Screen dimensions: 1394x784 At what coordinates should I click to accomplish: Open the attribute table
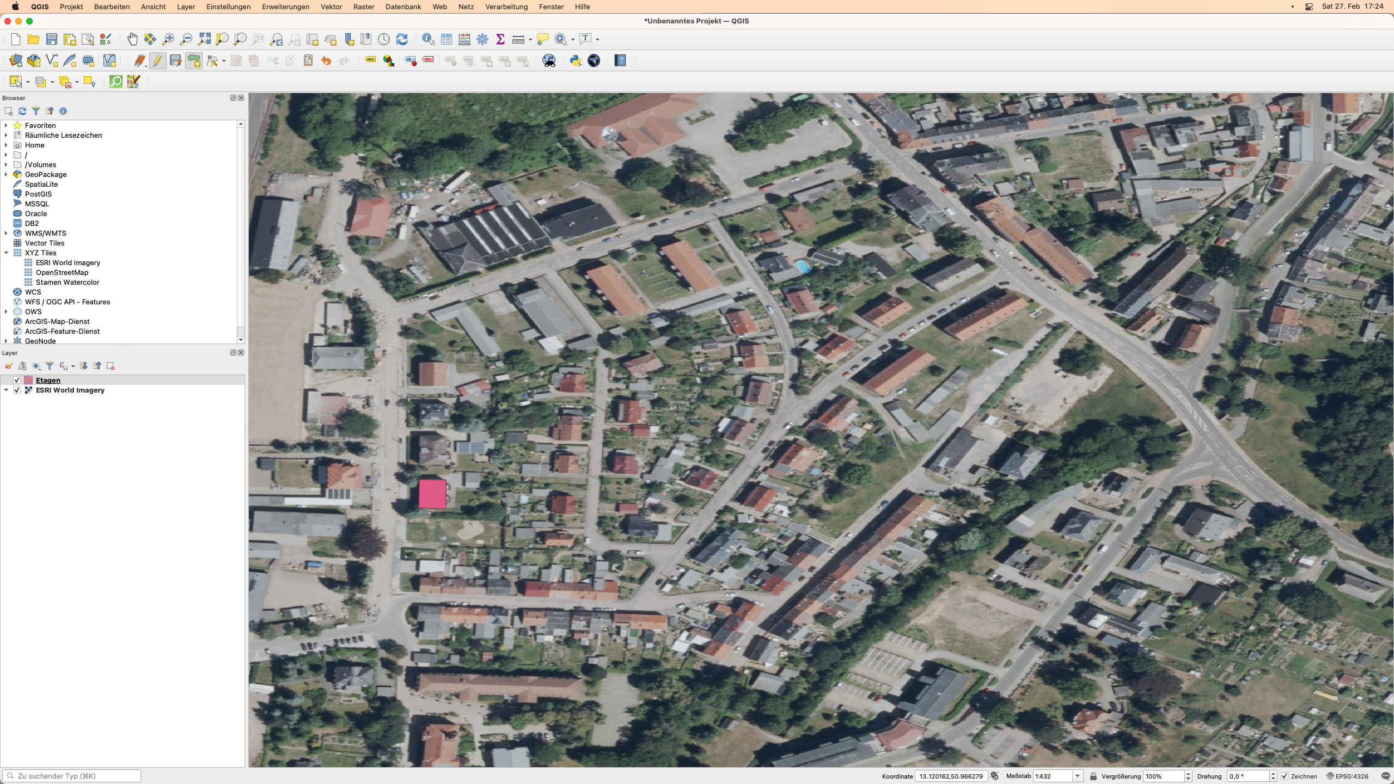pyautogui.click(x=447, y=39)
